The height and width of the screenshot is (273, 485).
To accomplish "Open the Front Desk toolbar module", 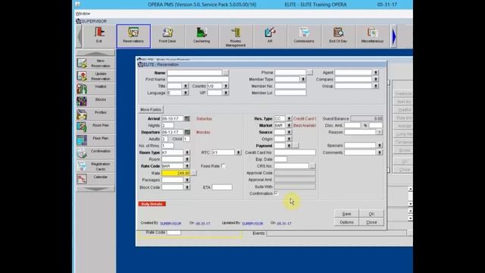I will pos(167,36).
